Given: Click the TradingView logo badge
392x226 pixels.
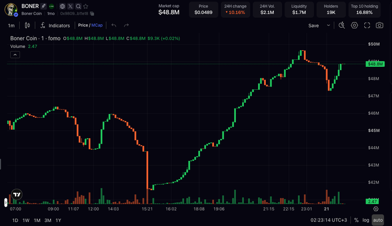Looking at the screenshot, I should pyautogui.click(x=17, y=194).
